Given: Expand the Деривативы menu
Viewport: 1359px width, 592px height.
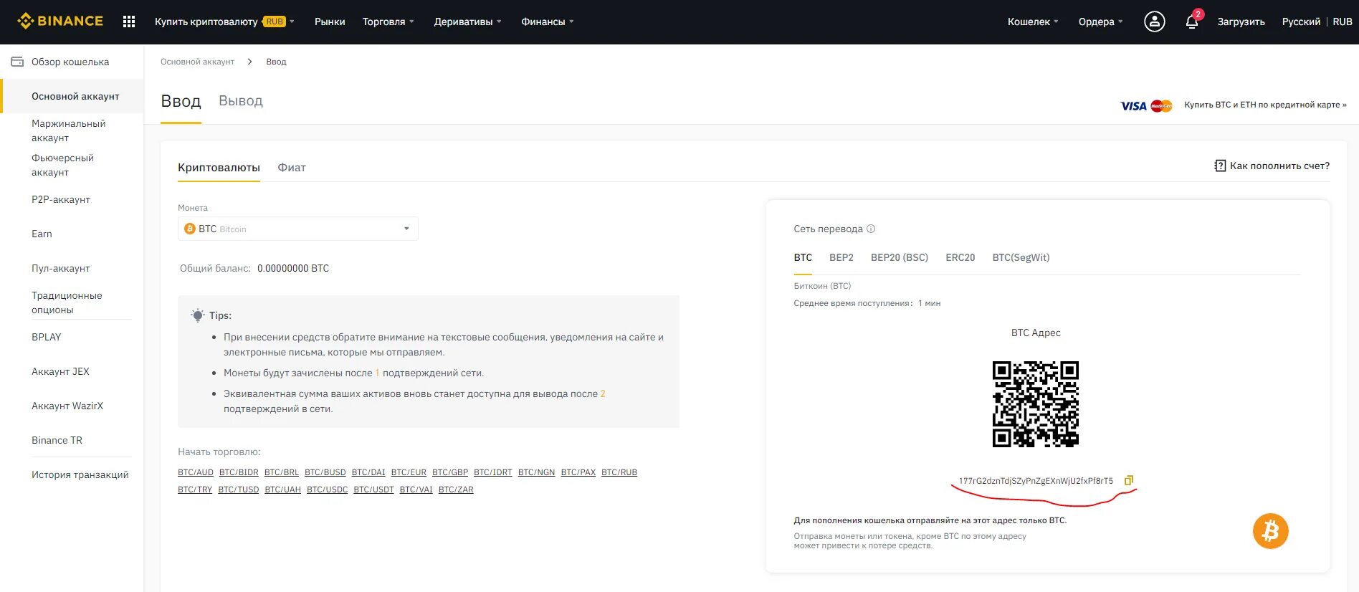Looking at the screenshot, I should (467, 22).
